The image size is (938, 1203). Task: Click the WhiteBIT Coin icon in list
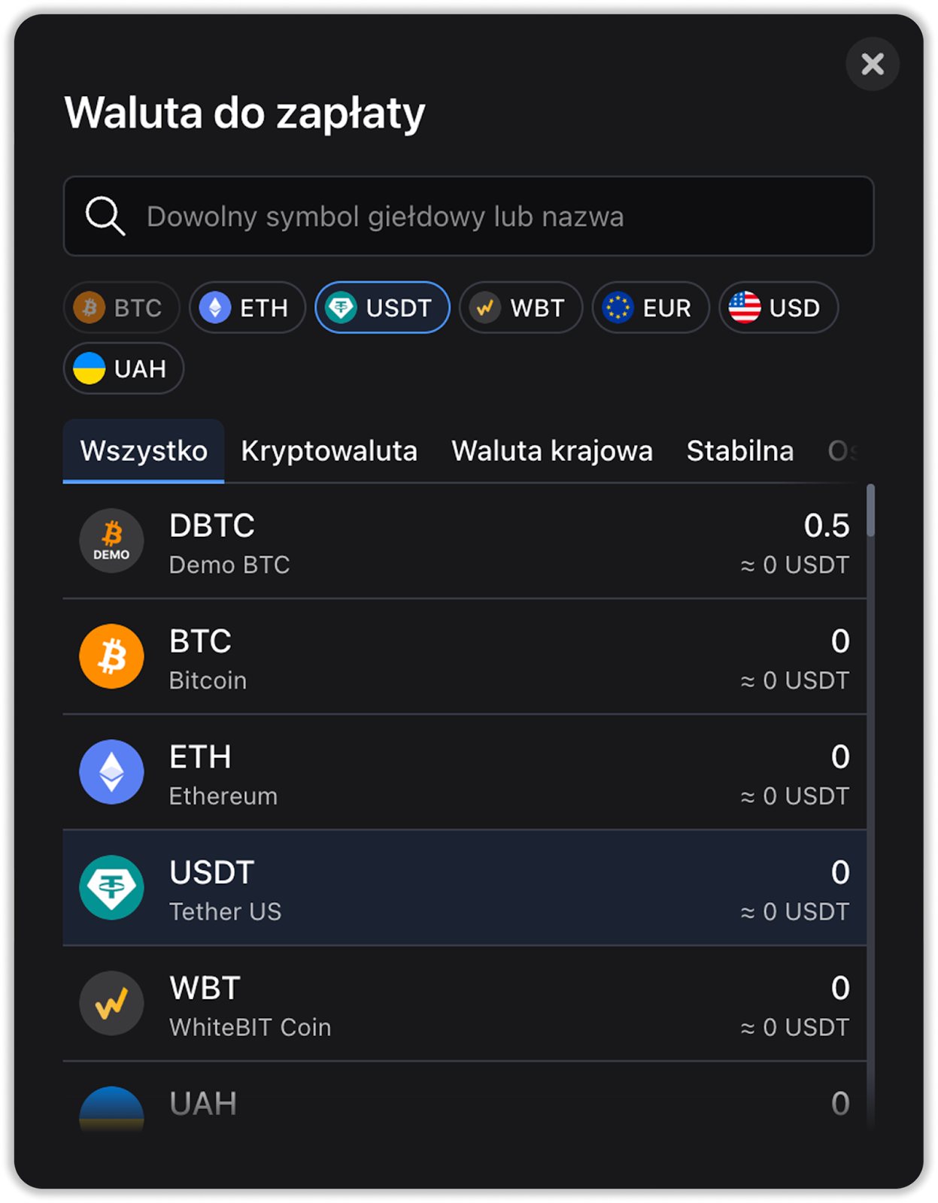pos(111,1004)
